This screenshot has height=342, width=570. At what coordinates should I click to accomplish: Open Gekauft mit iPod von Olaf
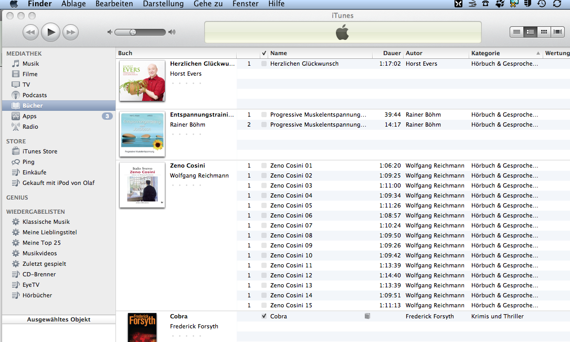(x=59, y=183)
